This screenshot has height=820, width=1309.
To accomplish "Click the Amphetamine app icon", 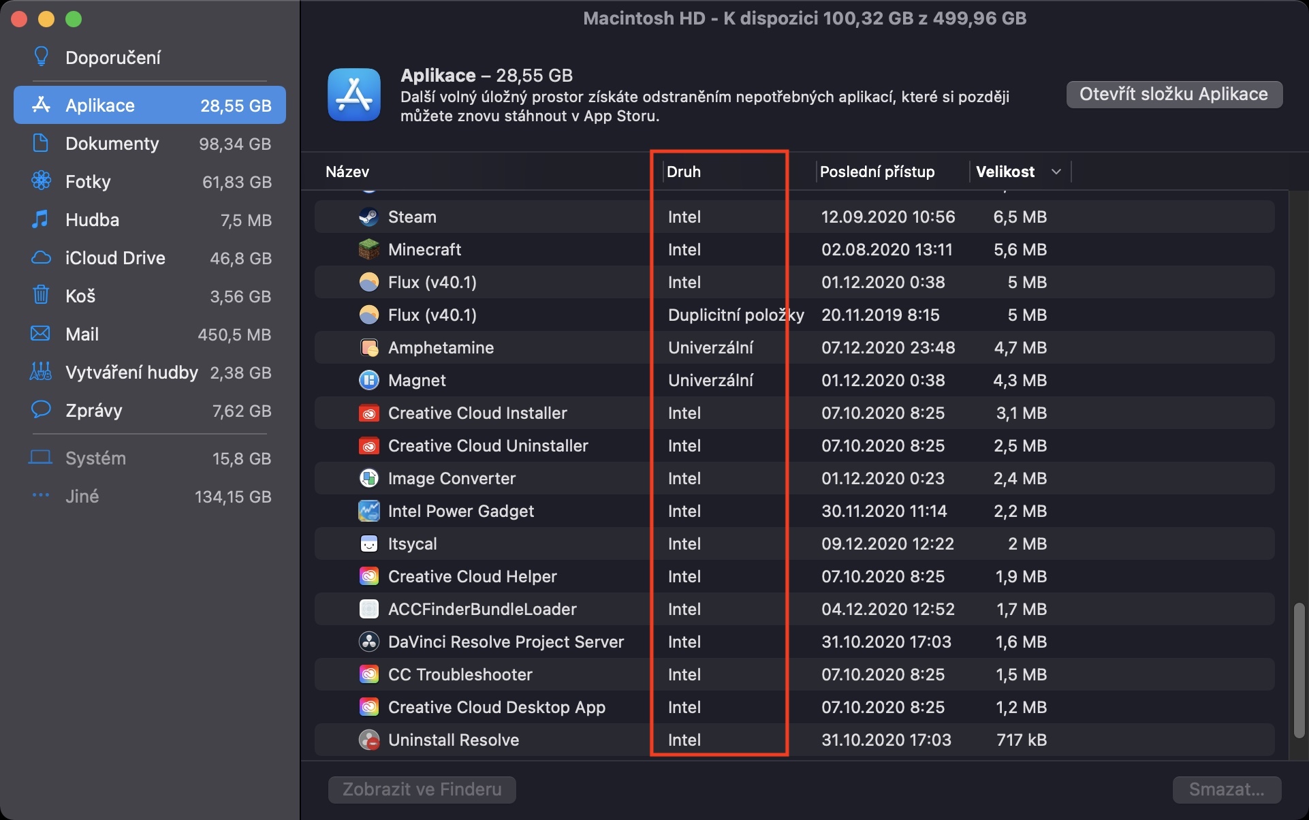I will coord(368,347).
